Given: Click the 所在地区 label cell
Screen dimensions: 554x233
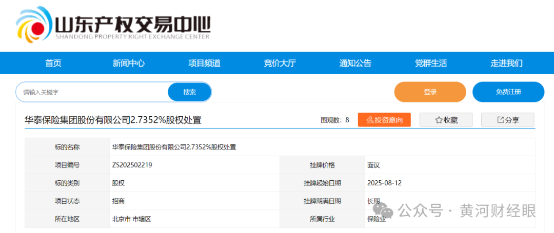Looking at the screenshot, I should pos(67,219).
